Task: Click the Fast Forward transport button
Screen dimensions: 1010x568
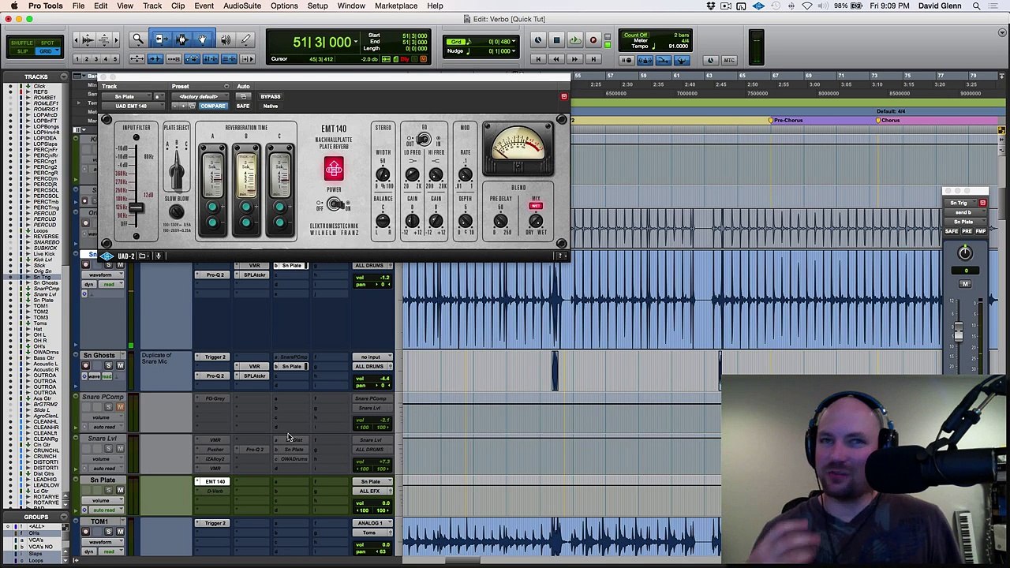Action: coord(574,59)
